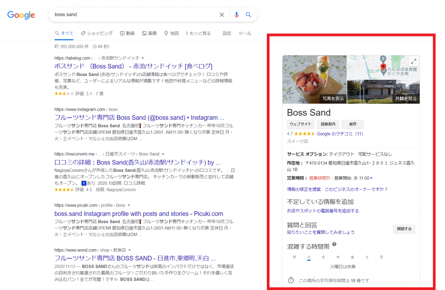Expand the arrow next to lineconomi.me URL

tap(163, 154)
